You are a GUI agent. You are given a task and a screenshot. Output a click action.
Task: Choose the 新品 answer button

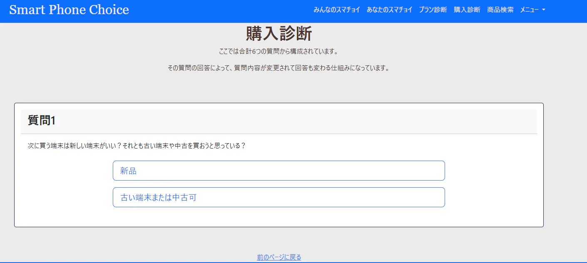click(x=279, y=171)
